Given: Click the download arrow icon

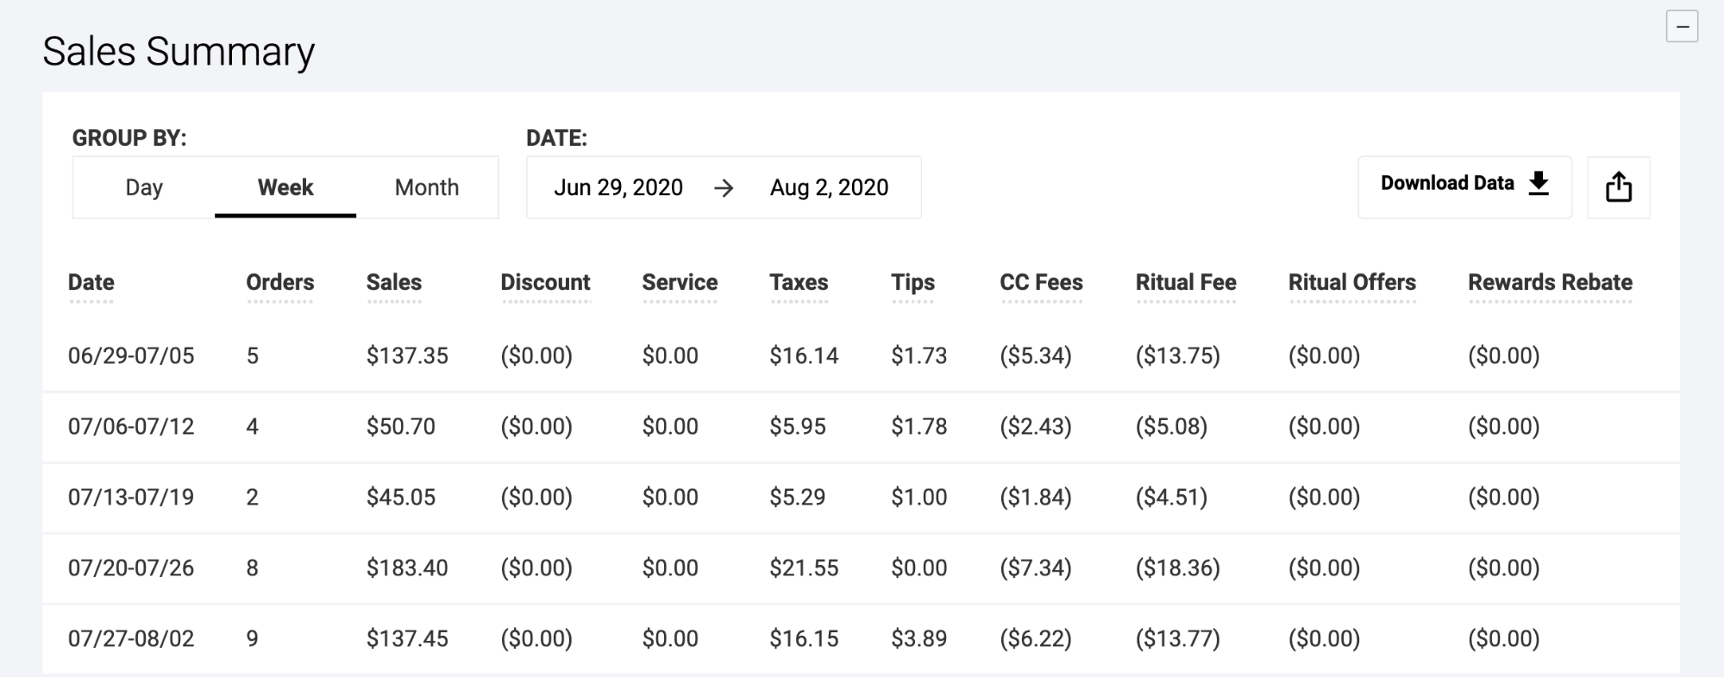Looking at the screenshot, I should click(1539, 184).
